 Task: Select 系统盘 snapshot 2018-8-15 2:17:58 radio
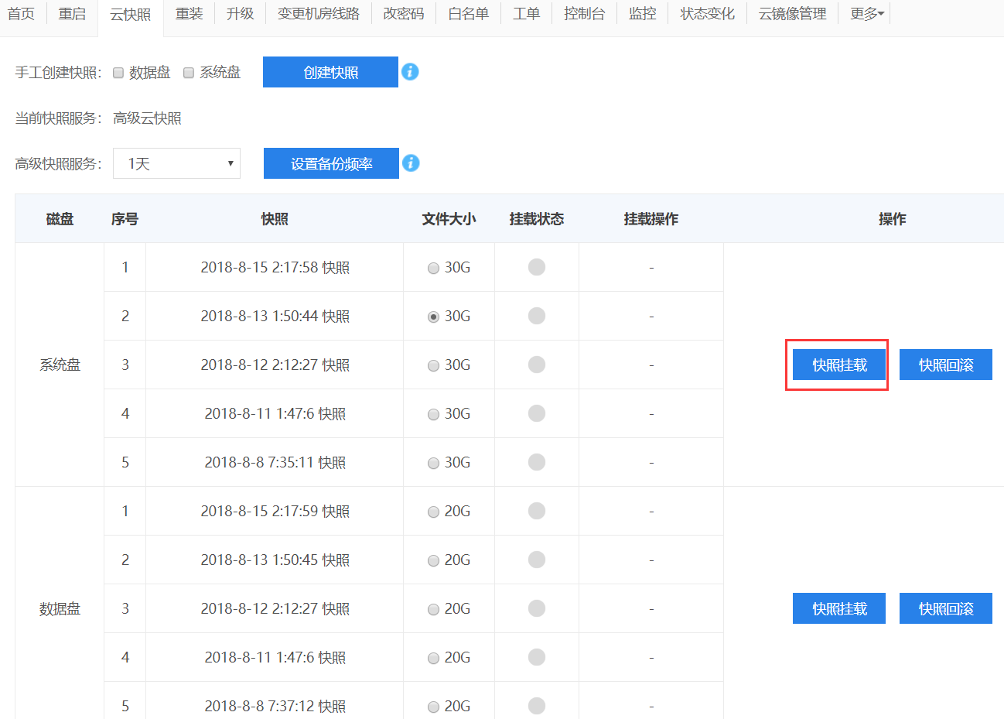click(433, 268)
